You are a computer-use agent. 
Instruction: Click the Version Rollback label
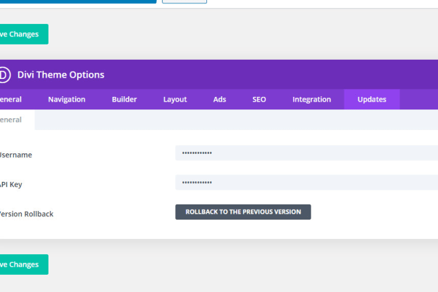click(x=27, y=214)
